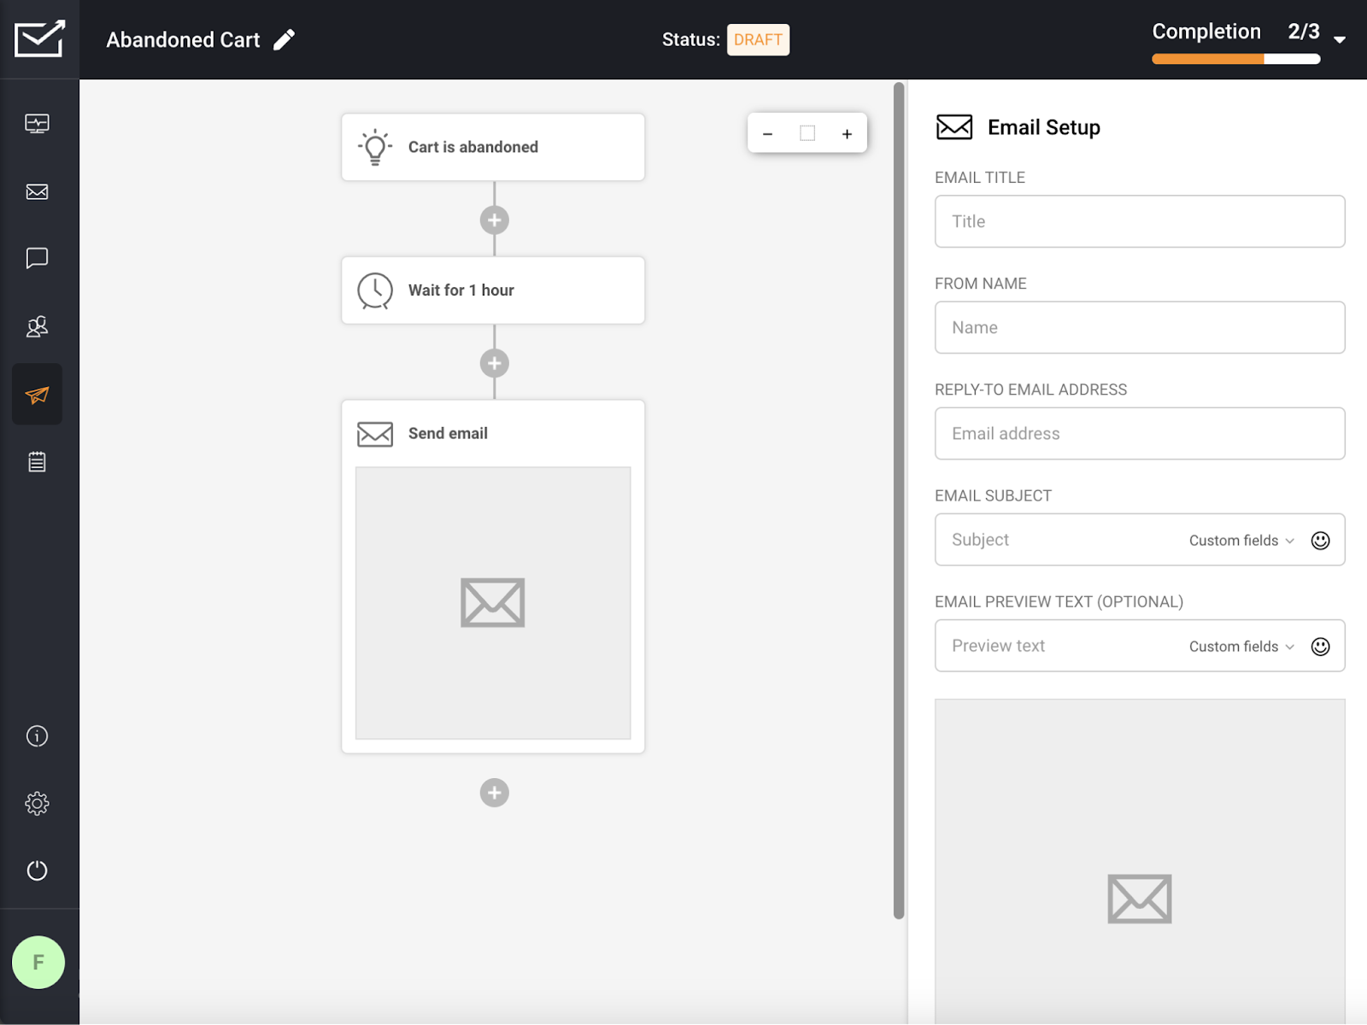Open the Chat messages icon in sidebar
Viewport: 1367px width, 1025px height.
coord(37,259)
